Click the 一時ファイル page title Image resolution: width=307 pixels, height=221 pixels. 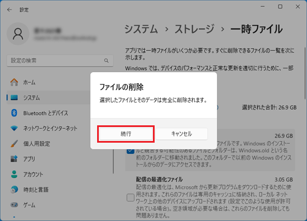257,29
